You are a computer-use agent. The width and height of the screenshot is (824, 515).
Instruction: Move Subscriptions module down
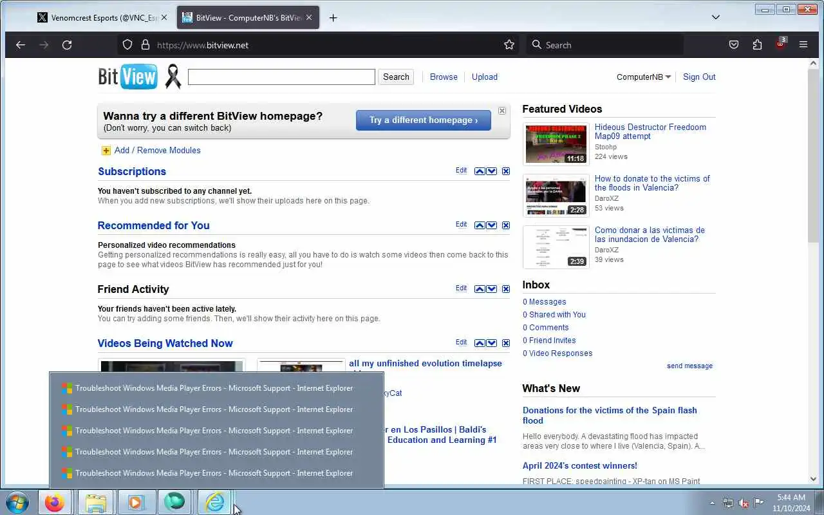tap(491, 171)
